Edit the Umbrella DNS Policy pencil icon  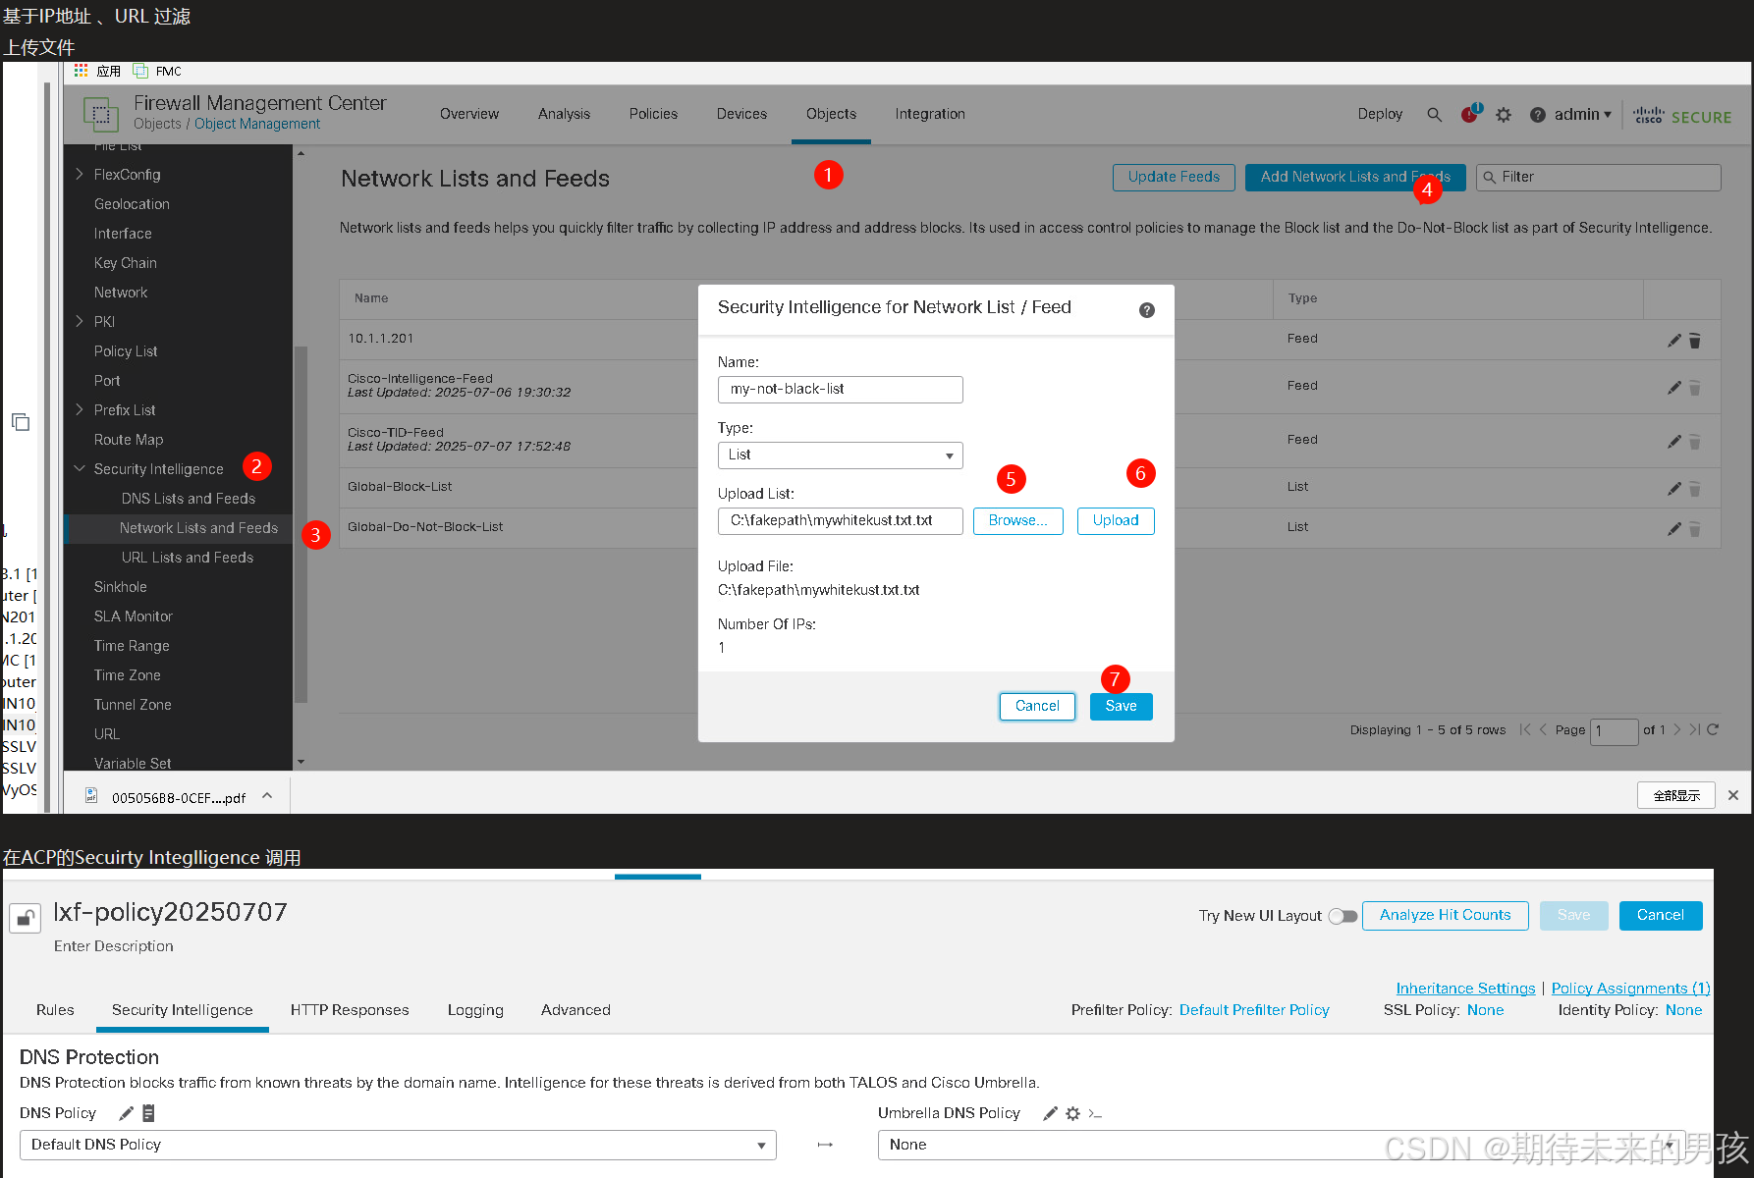click(x=1050, y=1113)
